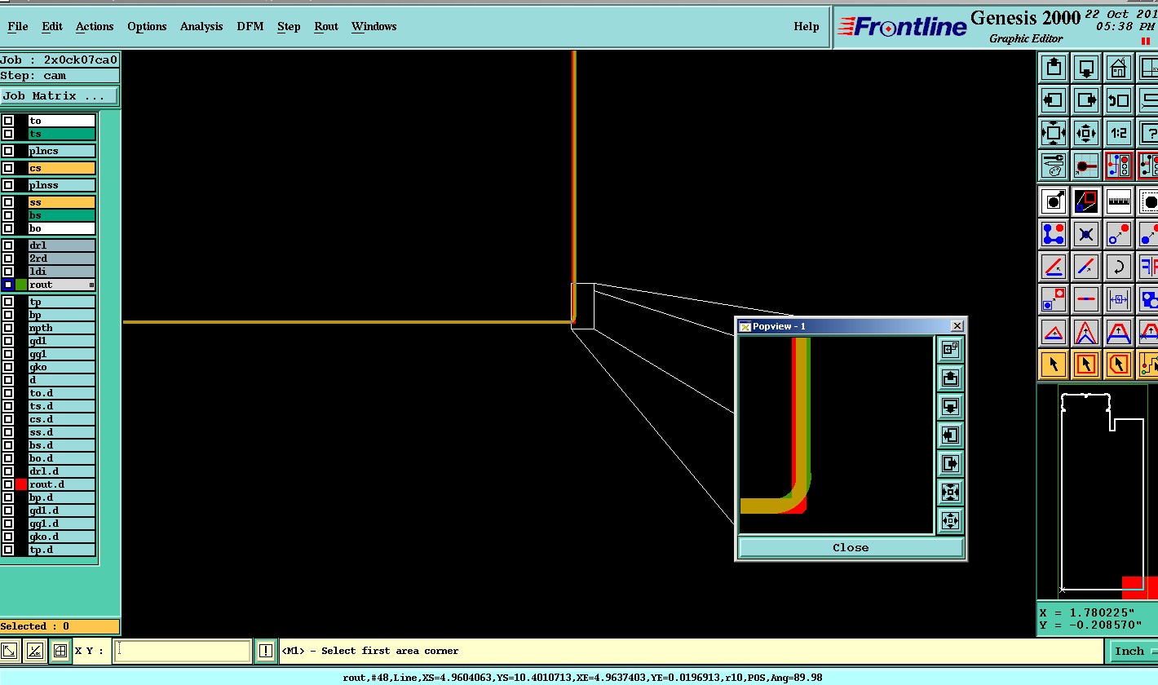Toggle the checkbox for layer 'npth'
1158x685 pixels.
[8, 328]
